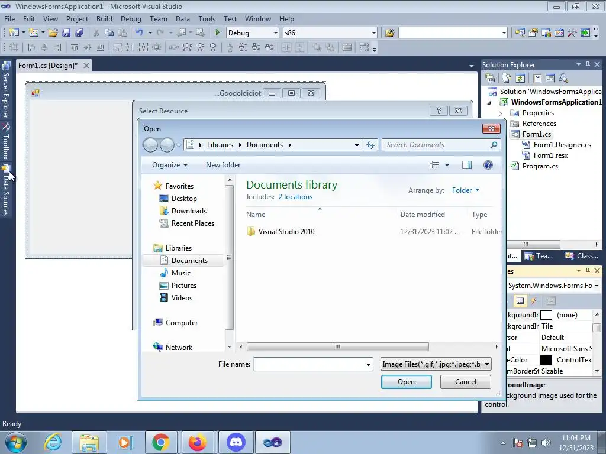This screenshot has height=454, width=606.
Task: Click the Save All toolbar icon
Action: click(79, 33)
